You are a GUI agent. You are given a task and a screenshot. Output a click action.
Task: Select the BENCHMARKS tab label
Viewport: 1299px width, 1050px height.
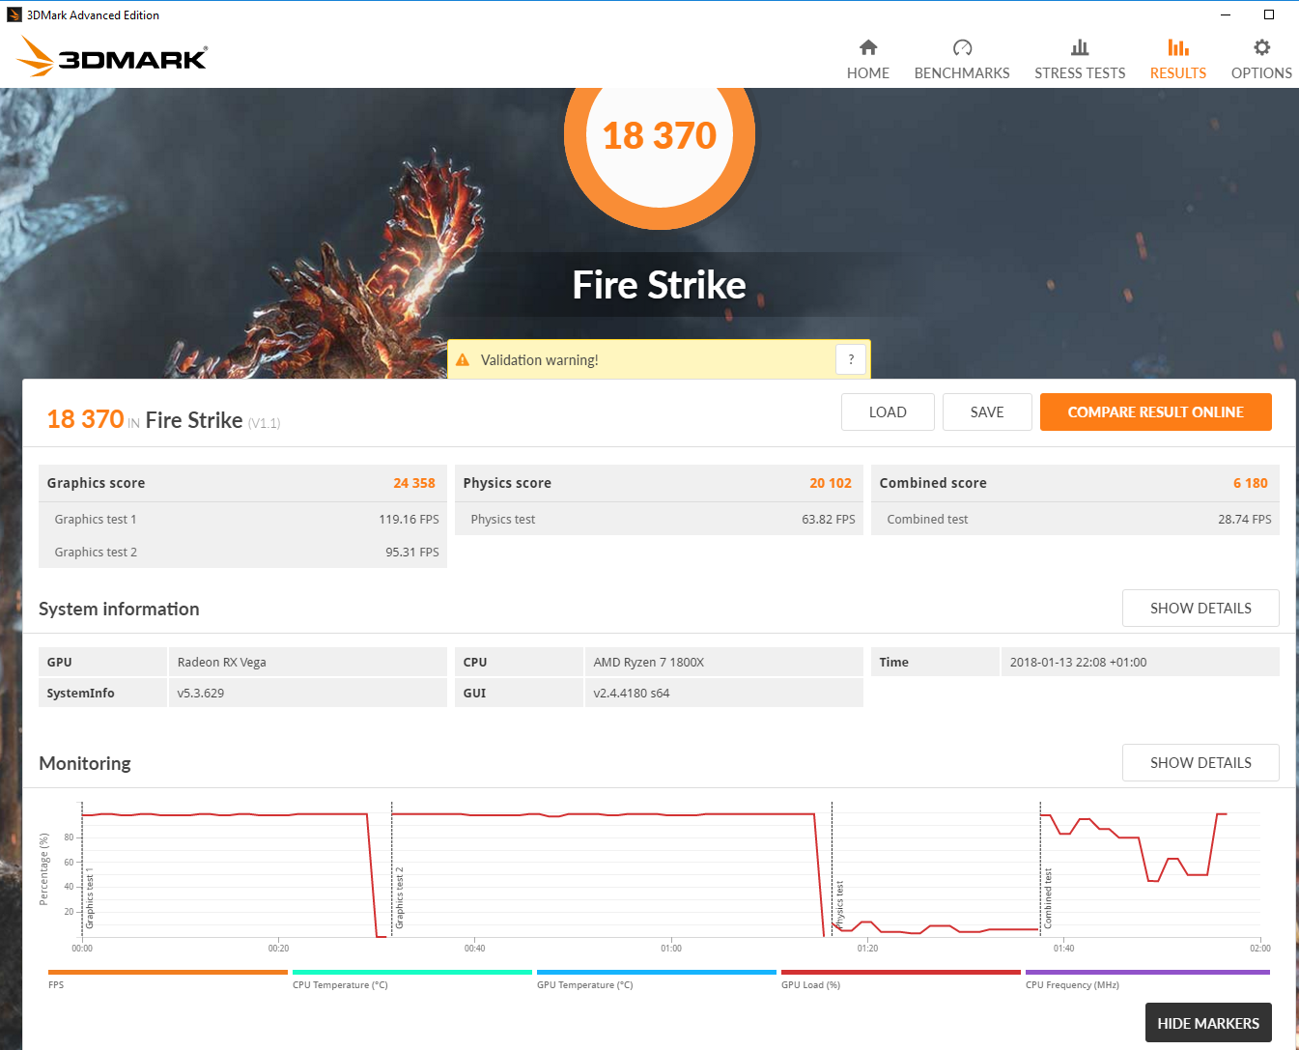(962, 73)
